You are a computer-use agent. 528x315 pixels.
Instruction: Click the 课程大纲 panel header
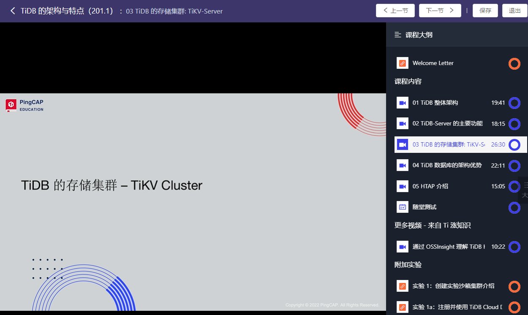tap(419, 35)
